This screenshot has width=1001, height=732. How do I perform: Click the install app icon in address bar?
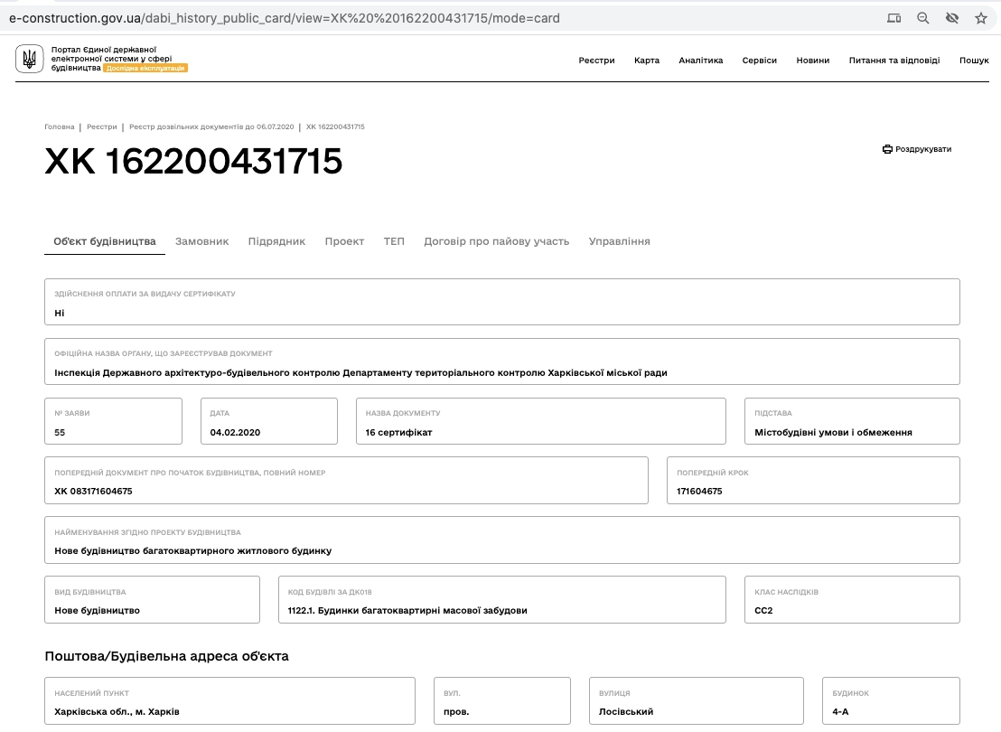coord(893,18)
